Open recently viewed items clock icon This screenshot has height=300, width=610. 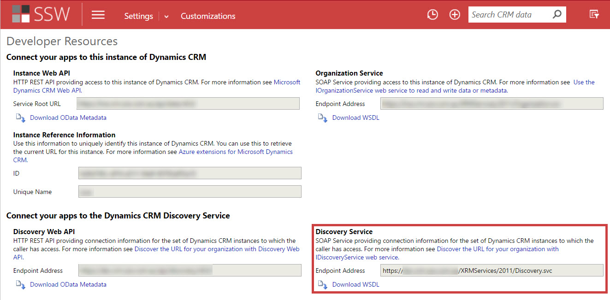(x=432, y=15)
